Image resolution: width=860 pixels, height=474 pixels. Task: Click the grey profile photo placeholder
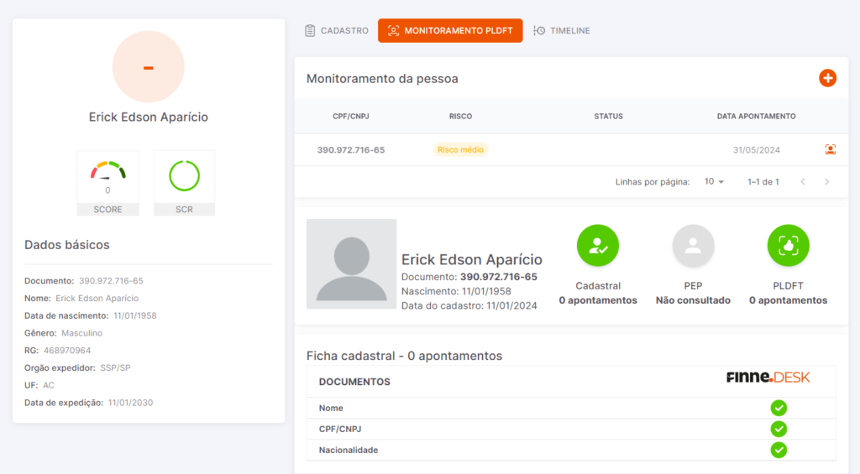(352, 263)
